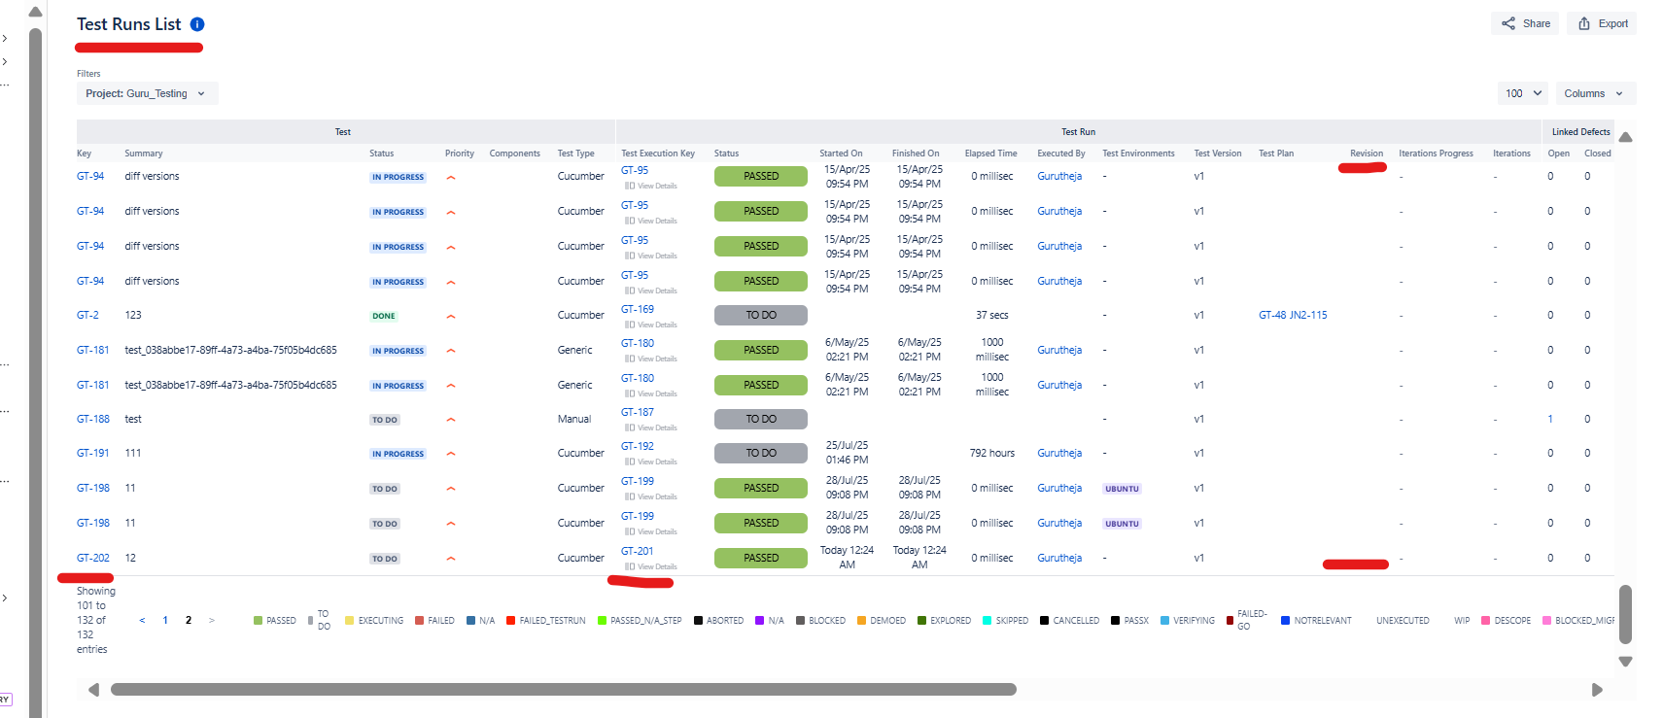Viewport: 1663px width, 718px height.
Task: Click the Export icon button
Action: (x=1584, y=23)
